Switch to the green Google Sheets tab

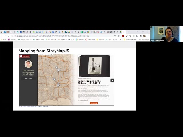pos(82,32)
